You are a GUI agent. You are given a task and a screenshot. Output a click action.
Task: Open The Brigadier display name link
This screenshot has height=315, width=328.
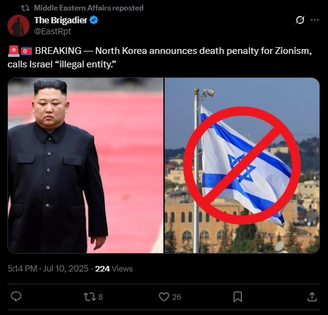[x=61, y=20]
